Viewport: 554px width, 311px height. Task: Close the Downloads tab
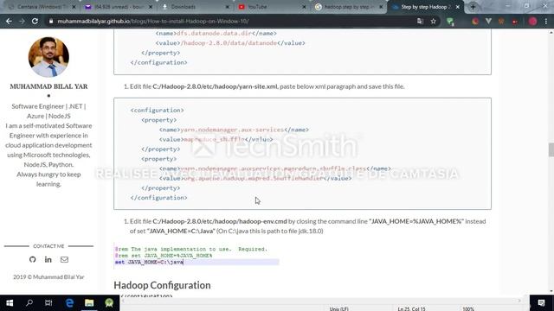(227, 7)
